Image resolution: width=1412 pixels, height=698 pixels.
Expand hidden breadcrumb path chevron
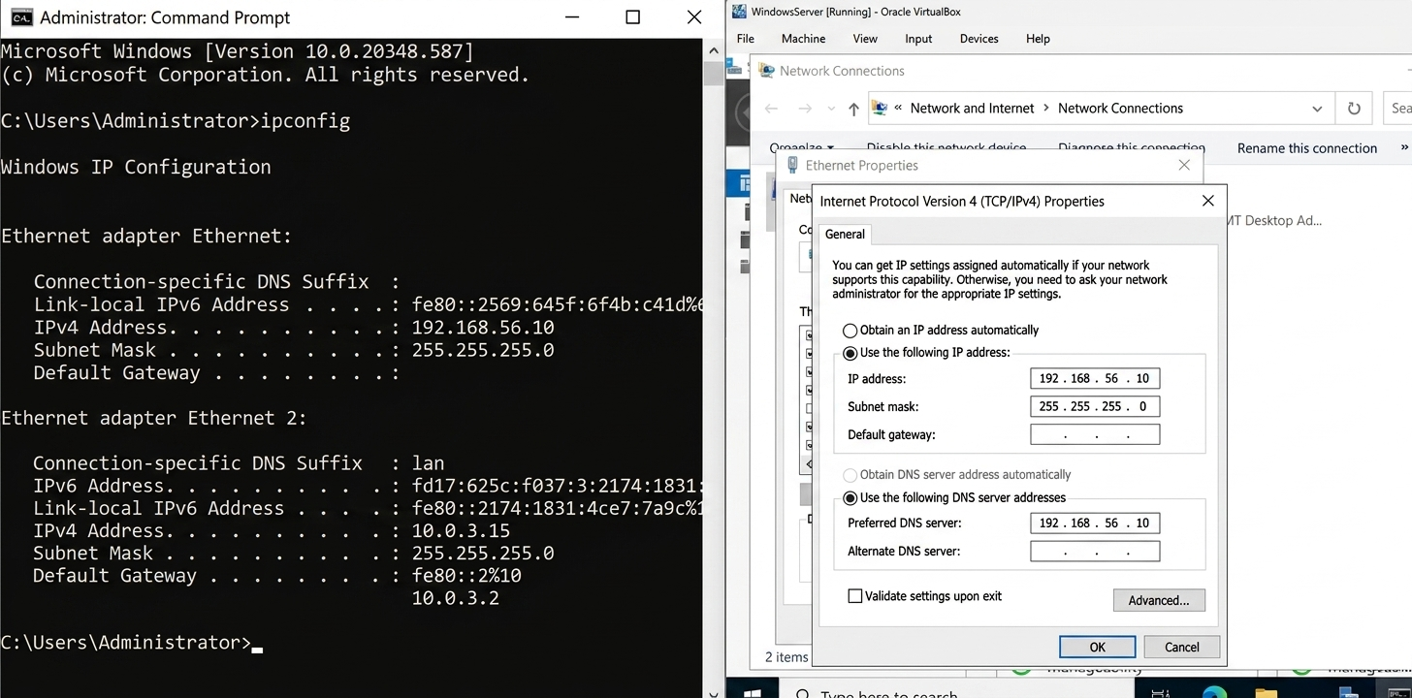click(x=899, y=109)
